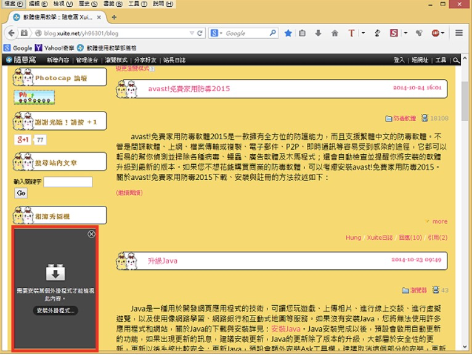This screenshot has width=472, height=355.
Task: Open the Firefox hamburger menu
Action: pyautogui.click(x=459, y=33)
